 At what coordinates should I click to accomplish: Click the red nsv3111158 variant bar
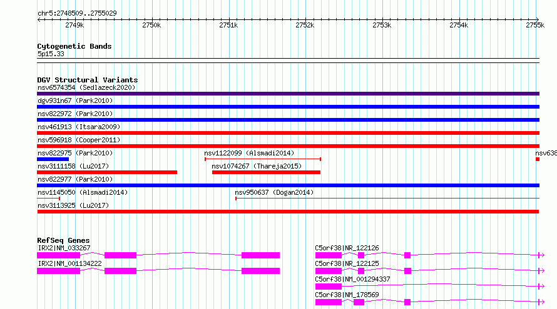pyautogui.click(x=107, y=172)
